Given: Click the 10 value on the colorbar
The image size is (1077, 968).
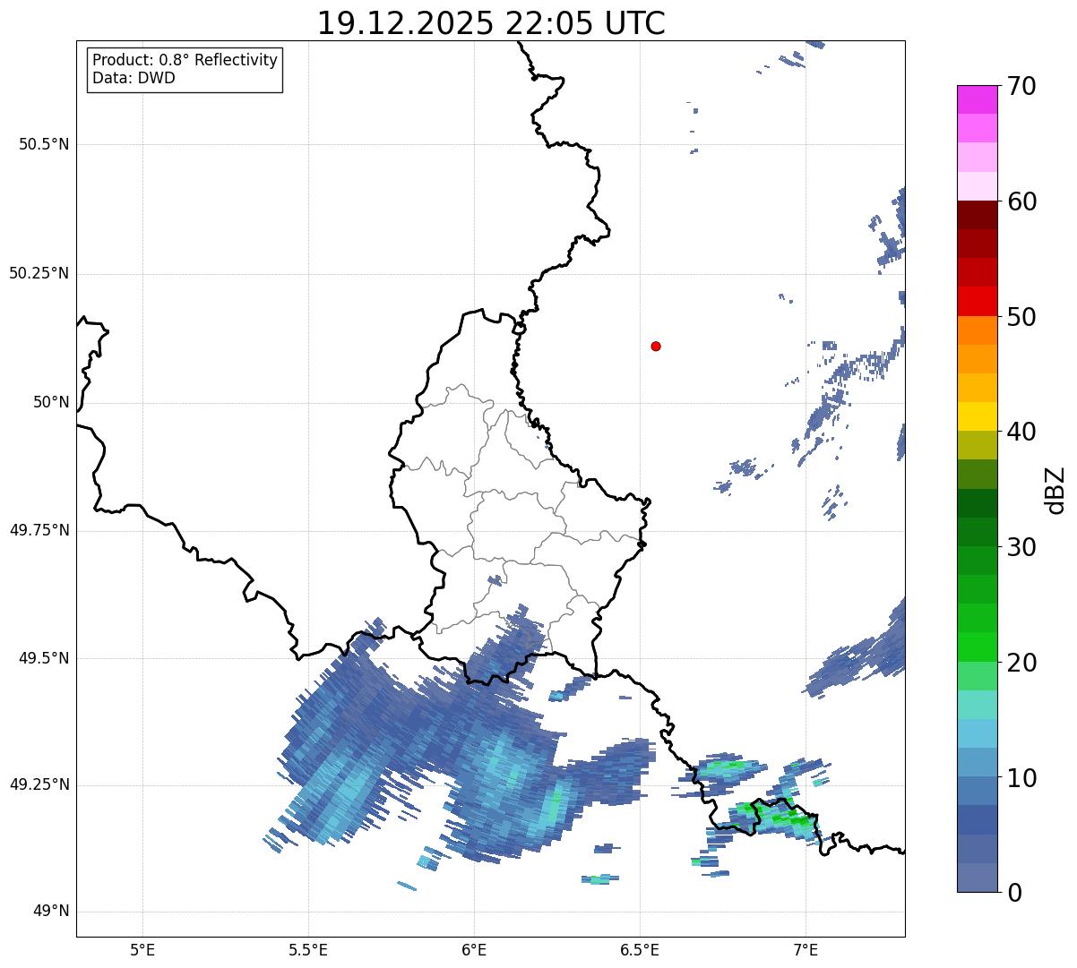Looking at the screenshot, I should coord(1022,777).
